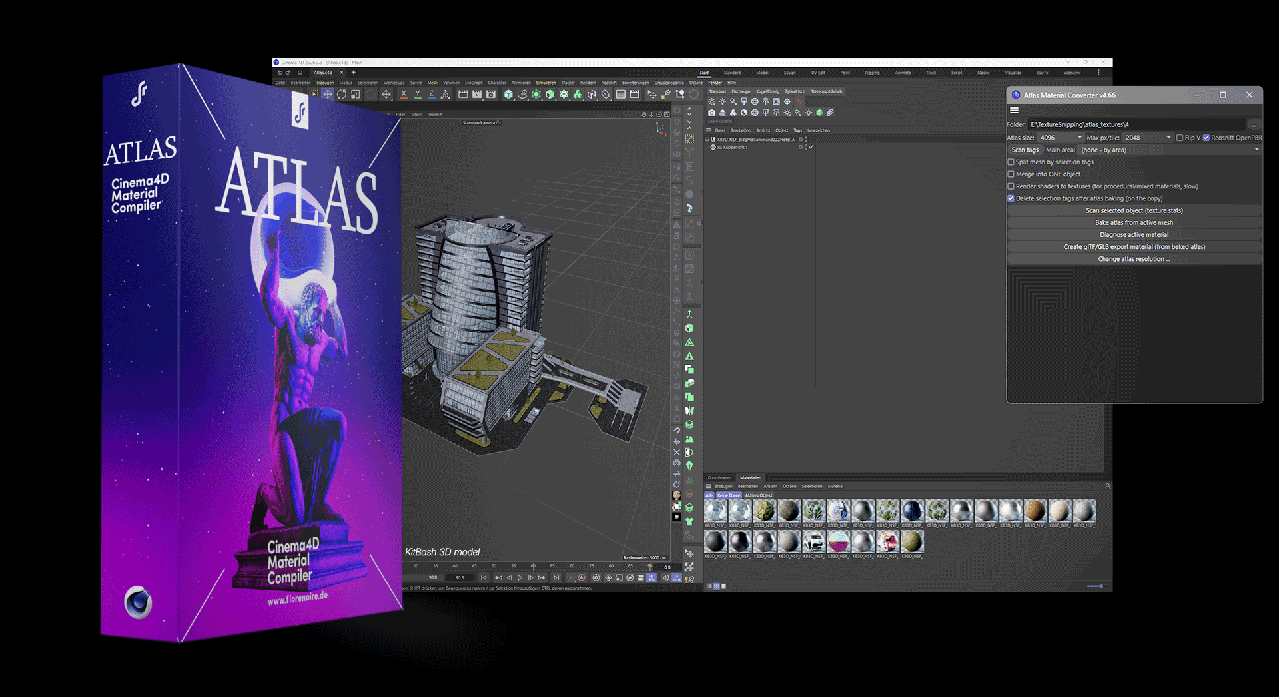Jump to timeline end button

tap(556, 578)
